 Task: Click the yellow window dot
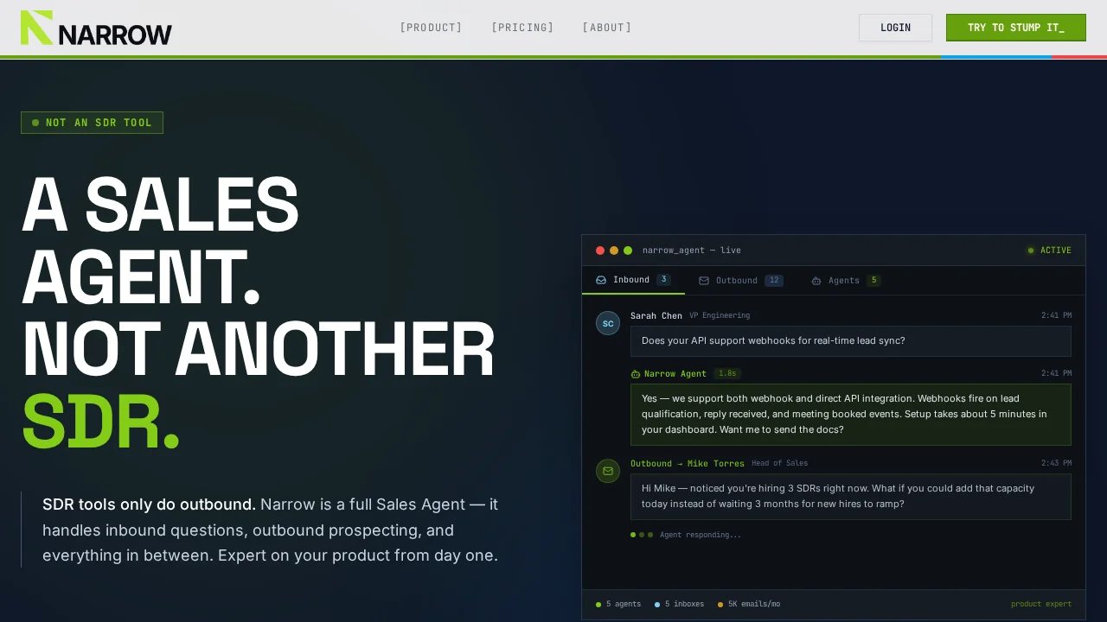tap(614, 251)
